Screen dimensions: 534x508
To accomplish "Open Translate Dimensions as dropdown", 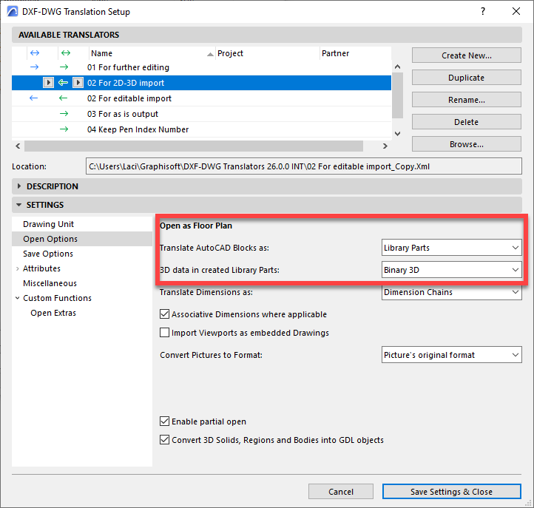I will point(452,292).
